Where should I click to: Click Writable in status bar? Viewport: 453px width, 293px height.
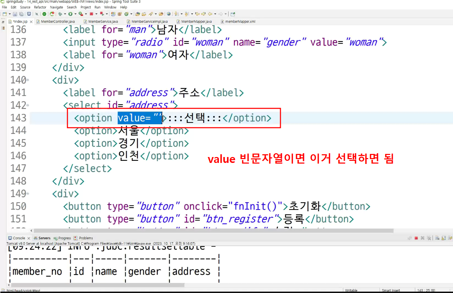(352, 291)
